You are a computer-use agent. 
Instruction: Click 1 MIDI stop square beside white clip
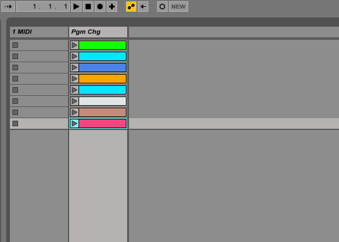point(15,101)
